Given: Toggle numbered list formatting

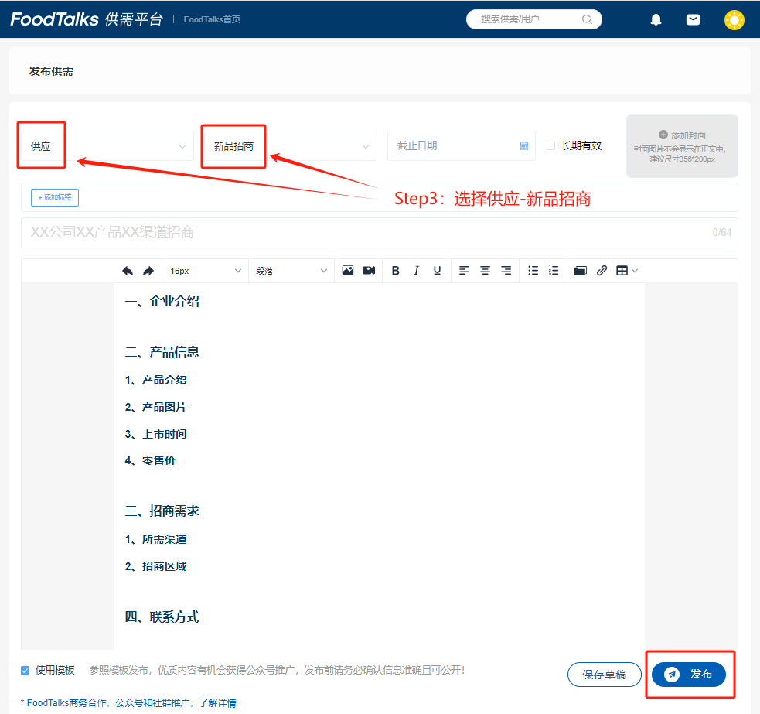Looking at the screenshot, I should [553, 270].
